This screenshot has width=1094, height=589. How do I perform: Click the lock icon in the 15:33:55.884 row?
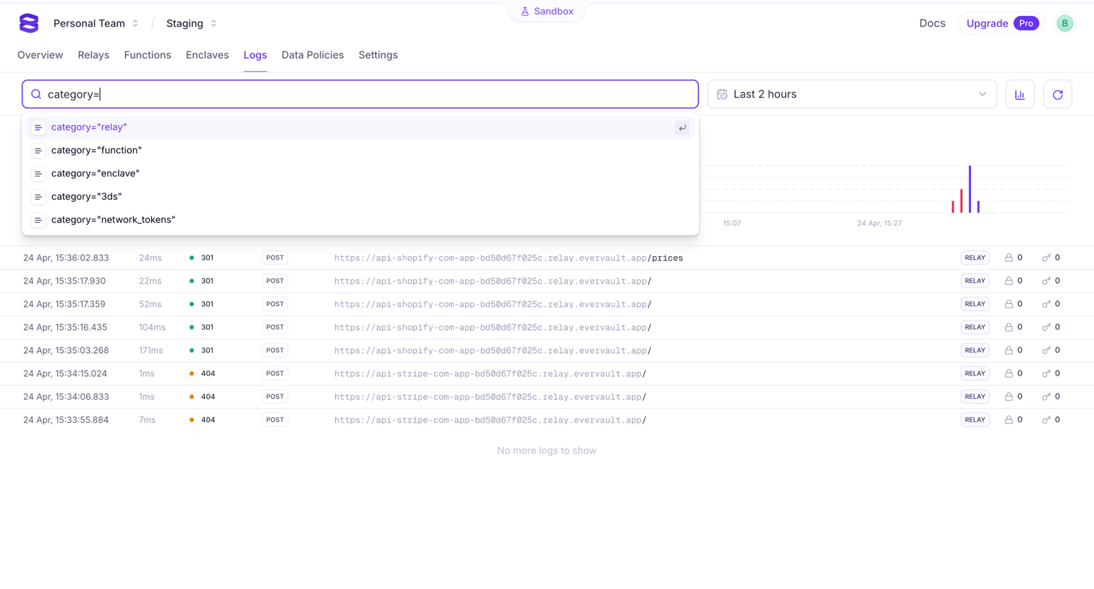click(1009, 420)
